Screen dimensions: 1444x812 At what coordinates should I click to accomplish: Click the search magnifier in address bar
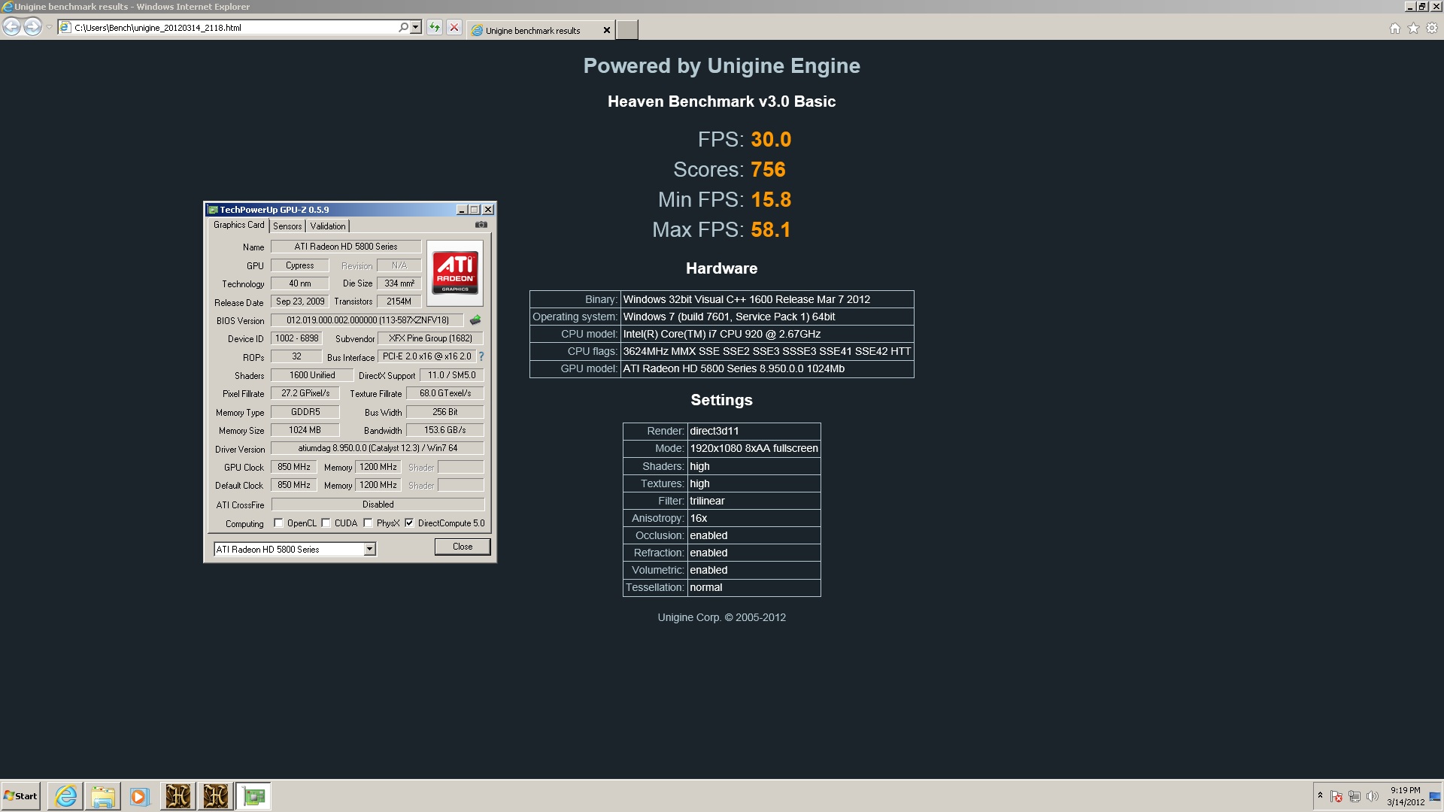point(404,28)
